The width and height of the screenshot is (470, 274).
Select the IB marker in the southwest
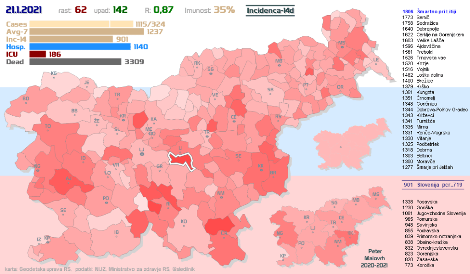pos(117,233)
